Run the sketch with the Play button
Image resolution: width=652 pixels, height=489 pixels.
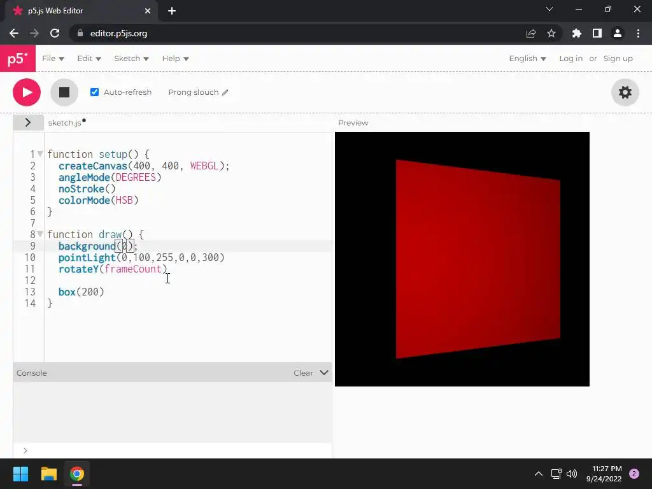click(27, 92)
